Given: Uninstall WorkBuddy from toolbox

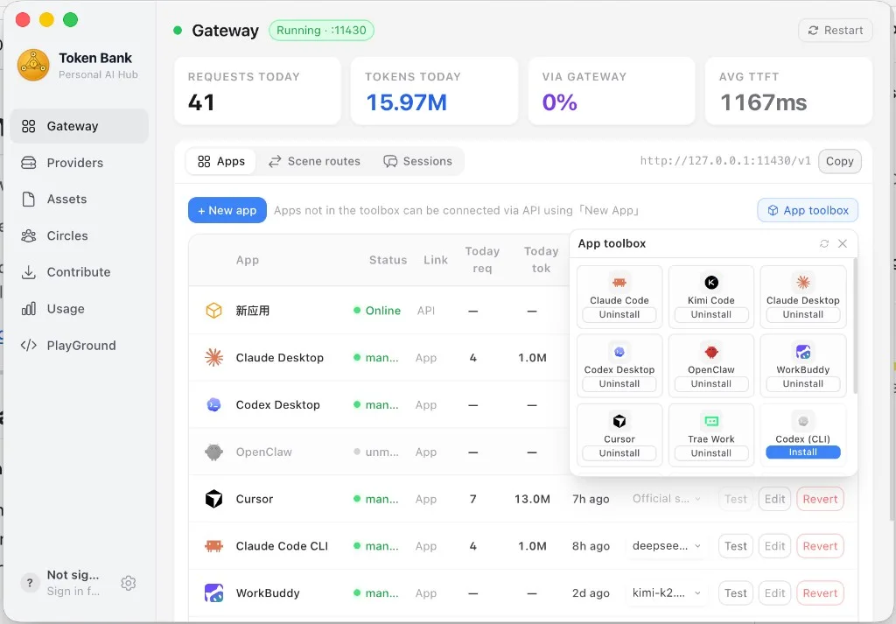Looking at the screenshot, I should [803, 383].
